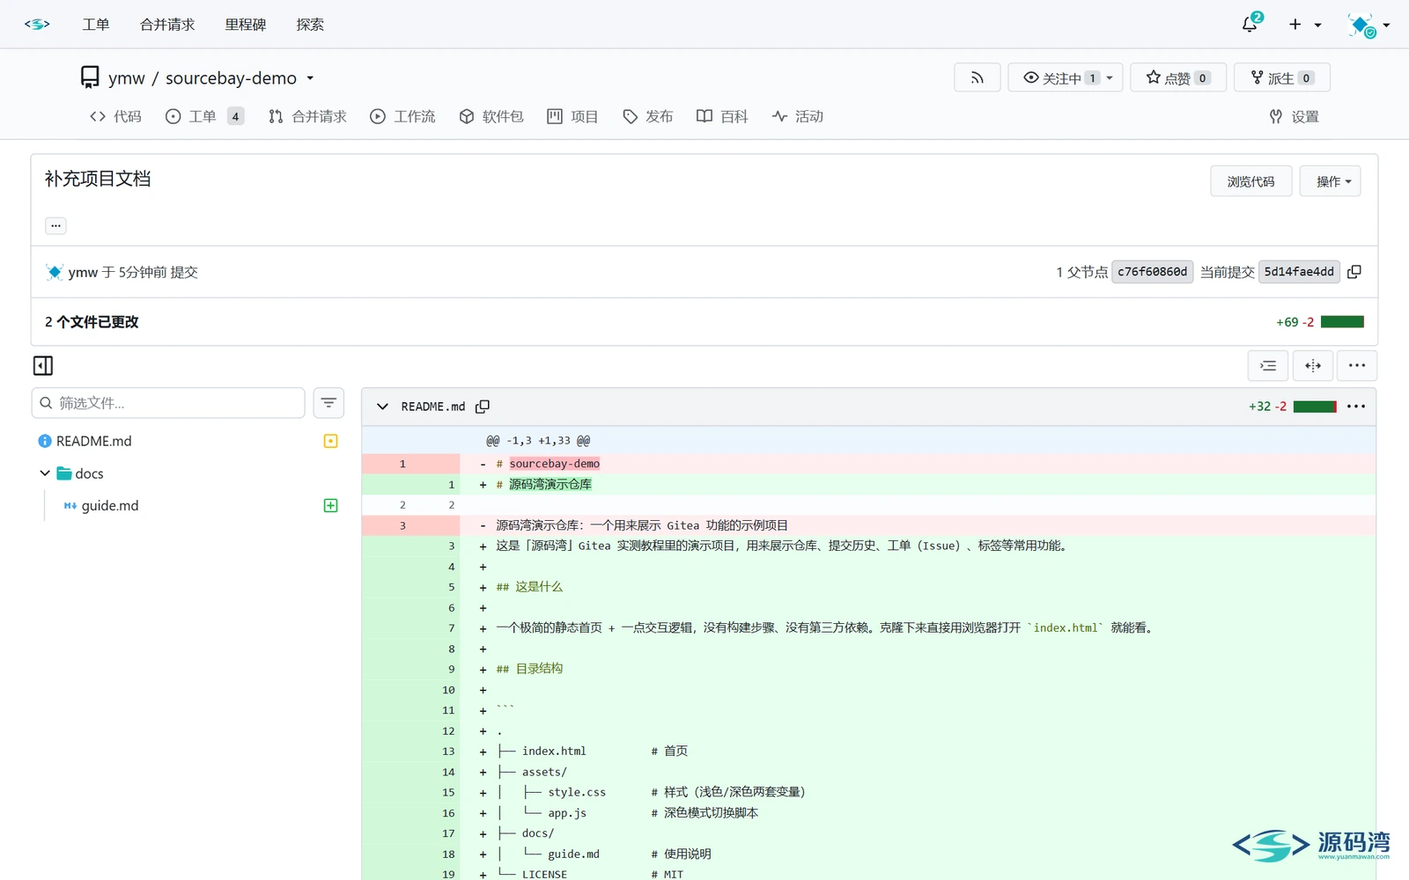The image size is (1409, 880).
Task: Toggle split diff view
Action: click(x=1313, y=365)
